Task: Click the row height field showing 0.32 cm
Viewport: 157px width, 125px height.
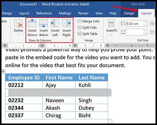Action: point(134,24)
